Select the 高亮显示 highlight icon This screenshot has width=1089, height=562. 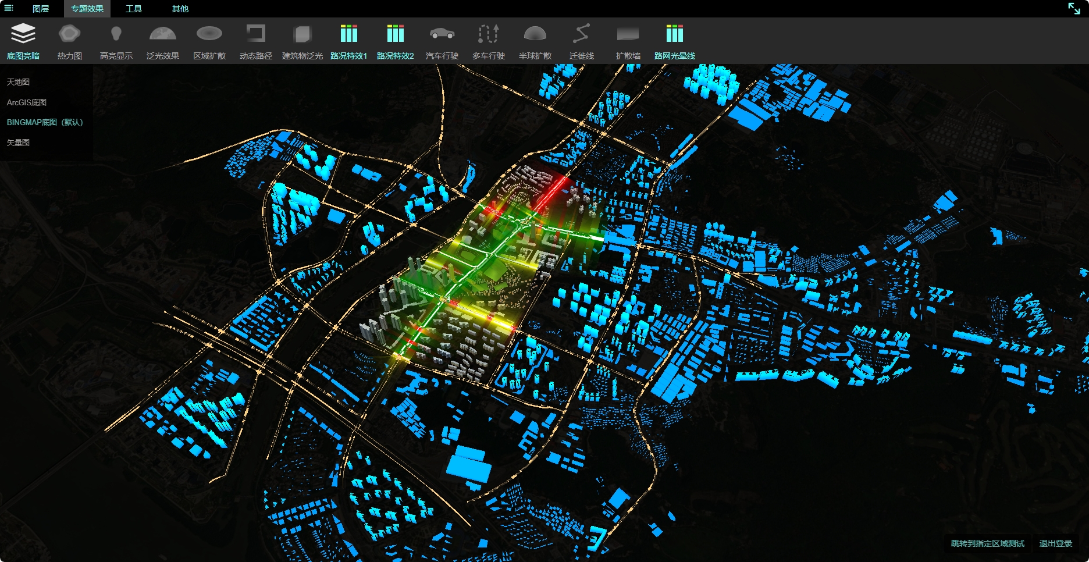116,35
